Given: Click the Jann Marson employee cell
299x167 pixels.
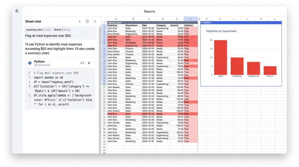Looking at the screenshot, I should click(116, 87).
